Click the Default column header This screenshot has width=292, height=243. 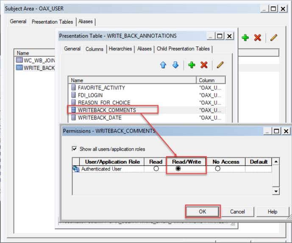pyautogui.click(x=259, y=161)
